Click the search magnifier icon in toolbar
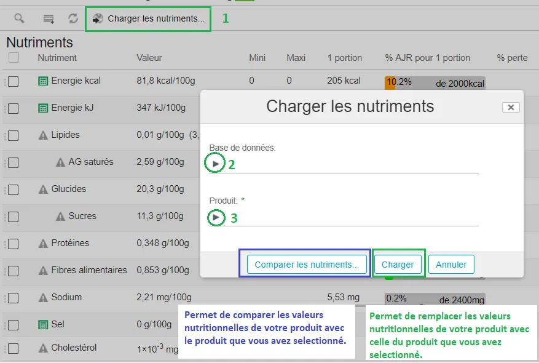Viewport: 539px width, 363px height. pos(19,18)
